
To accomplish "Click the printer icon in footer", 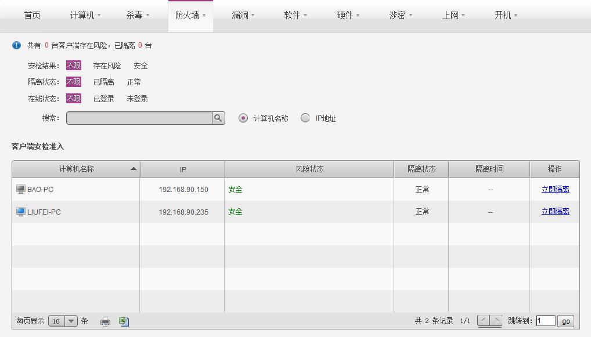I will pyautogui.click(x=105, y=321).
